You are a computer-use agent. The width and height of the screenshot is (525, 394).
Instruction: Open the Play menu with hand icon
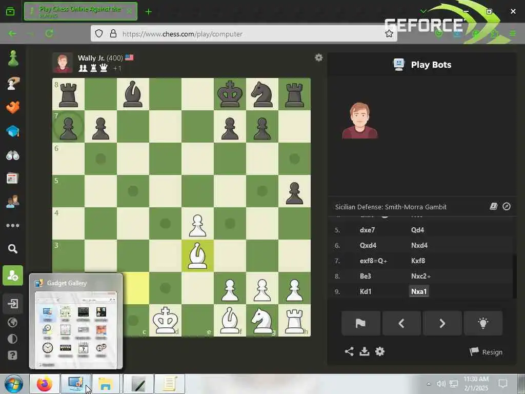[13, 83]
